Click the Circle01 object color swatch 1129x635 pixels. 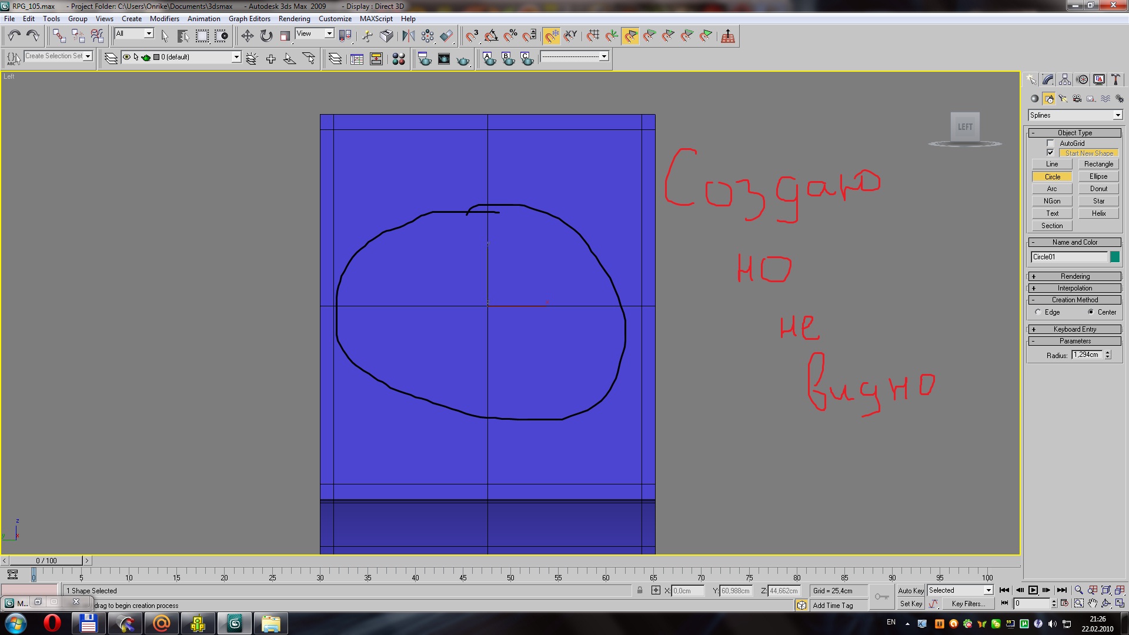[x=1115, y=257]
